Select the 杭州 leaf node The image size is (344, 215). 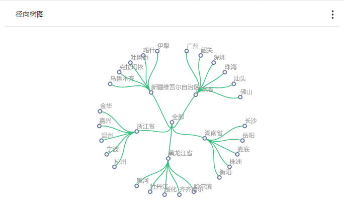115,167
